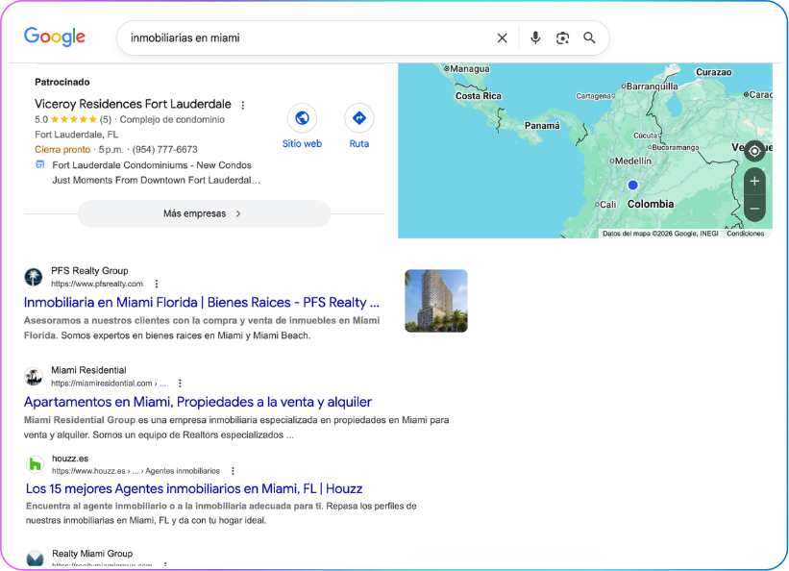This screenshot has width=789, height=571.
Task: Click the Realty Miami Group site name
Action: coord(92,554)
